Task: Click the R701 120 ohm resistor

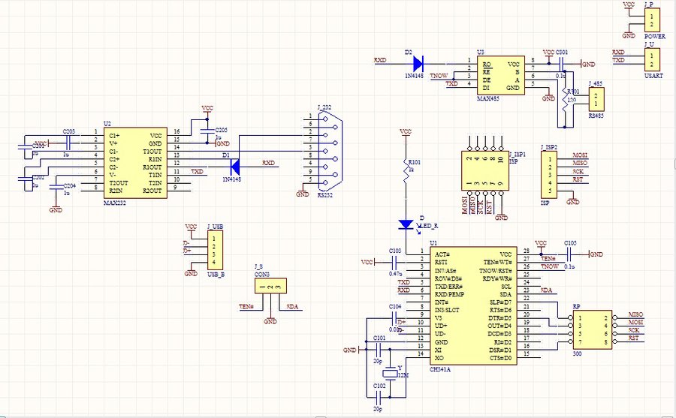Action: tap(564, 101)
